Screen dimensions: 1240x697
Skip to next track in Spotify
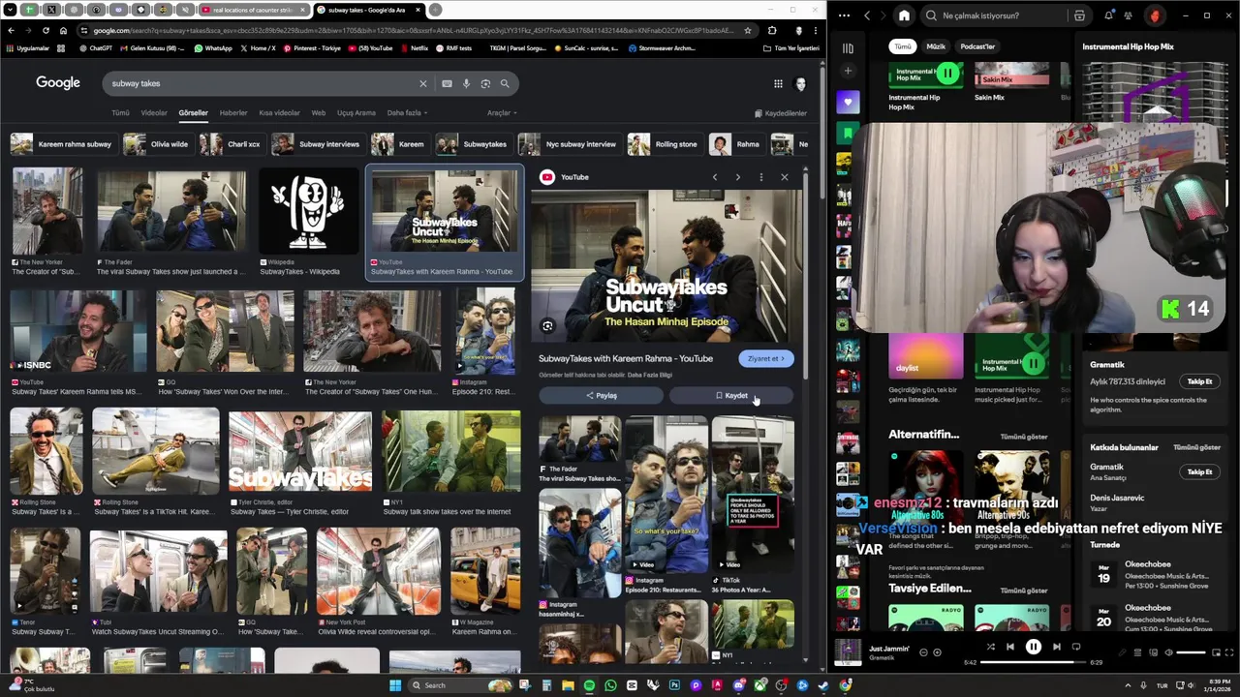coord(1057,647)
